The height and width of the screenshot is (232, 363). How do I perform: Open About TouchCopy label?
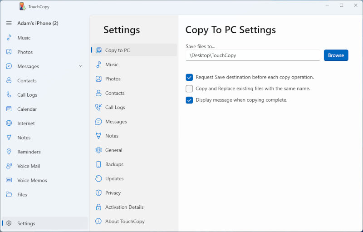tap(125, 222)
